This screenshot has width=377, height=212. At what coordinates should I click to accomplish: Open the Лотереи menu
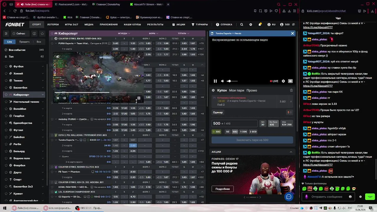click(x=53, y=24)
